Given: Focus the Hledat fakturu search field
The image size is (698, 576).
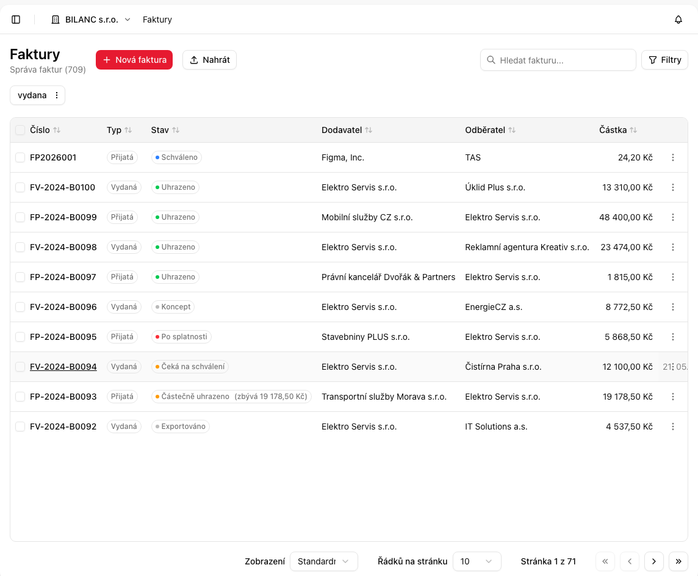Looking at the screenshot, I should click(x=558, y=60).
